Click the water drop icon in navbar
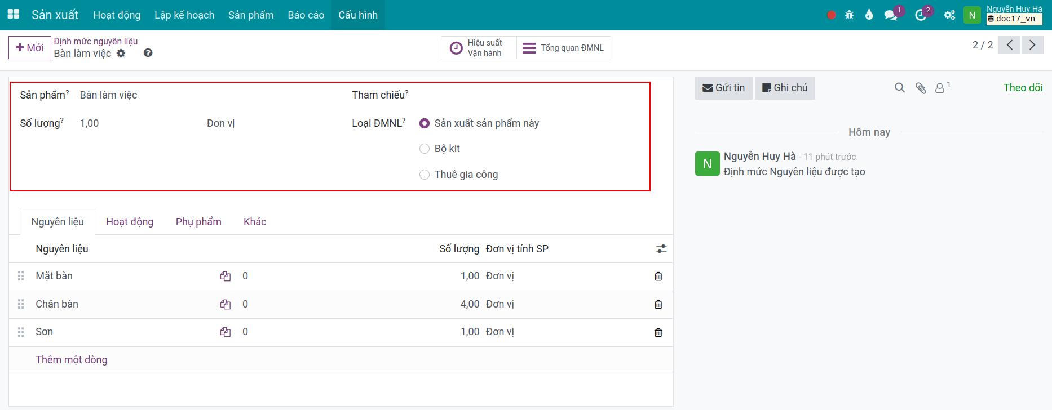The width and height of the screenshot is (1052, 410). [869, 15]
